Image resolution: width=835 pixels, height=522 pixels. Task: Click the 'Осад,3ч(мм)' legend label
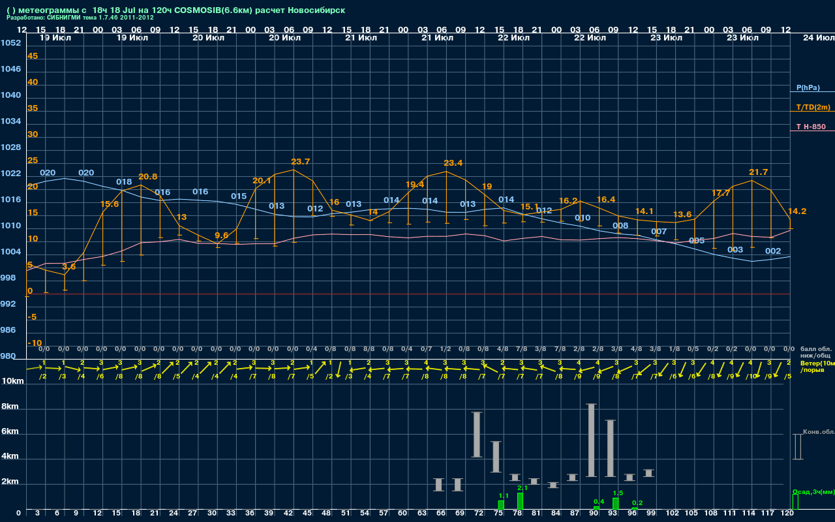pos(813,491)
